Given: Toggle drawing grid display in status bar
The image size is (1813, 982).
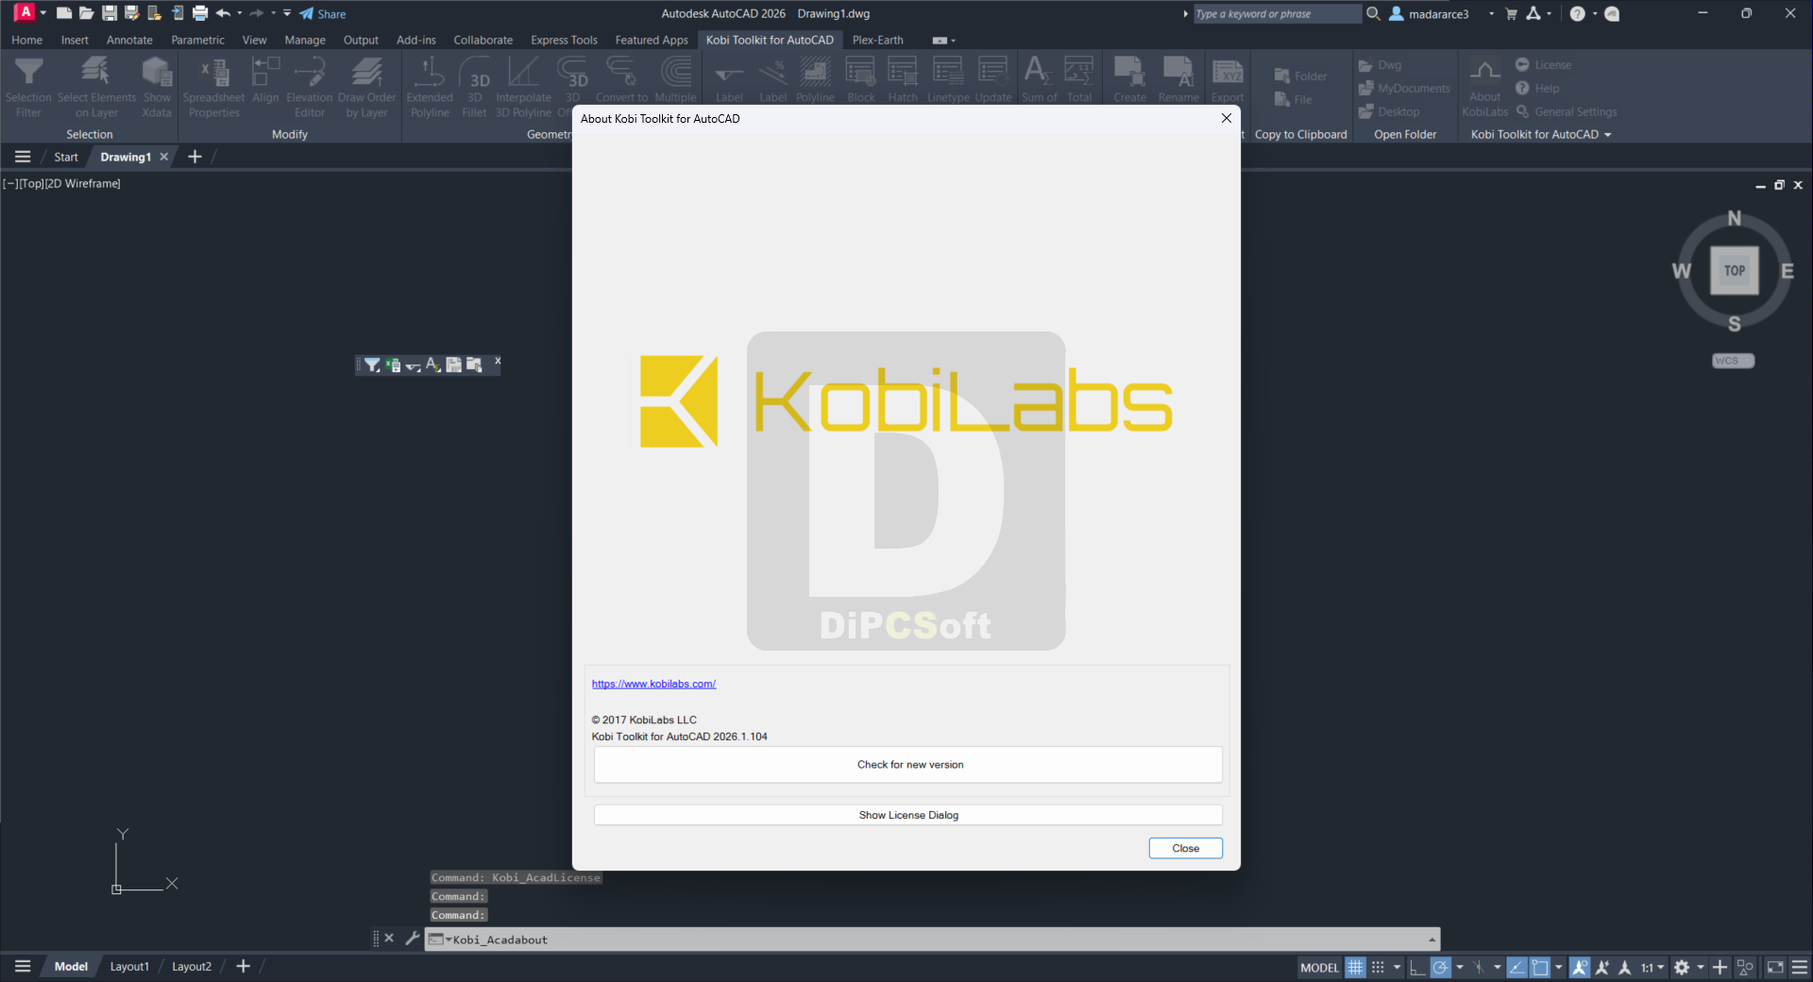Looking at the screenshot, I should pyautogui.click(x=1355, y=967).
